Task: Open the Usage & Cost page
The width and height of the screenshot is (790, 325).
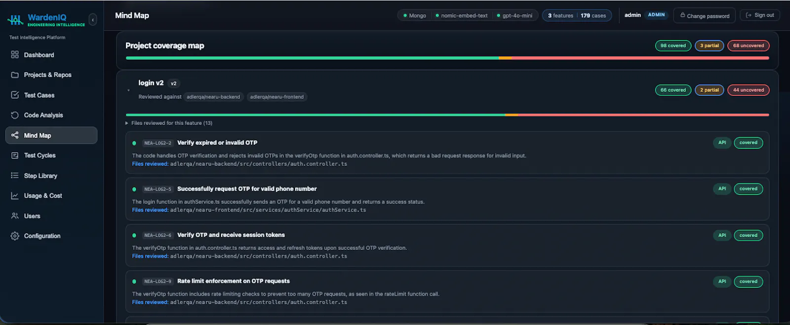Action: [x=51, y=196]
